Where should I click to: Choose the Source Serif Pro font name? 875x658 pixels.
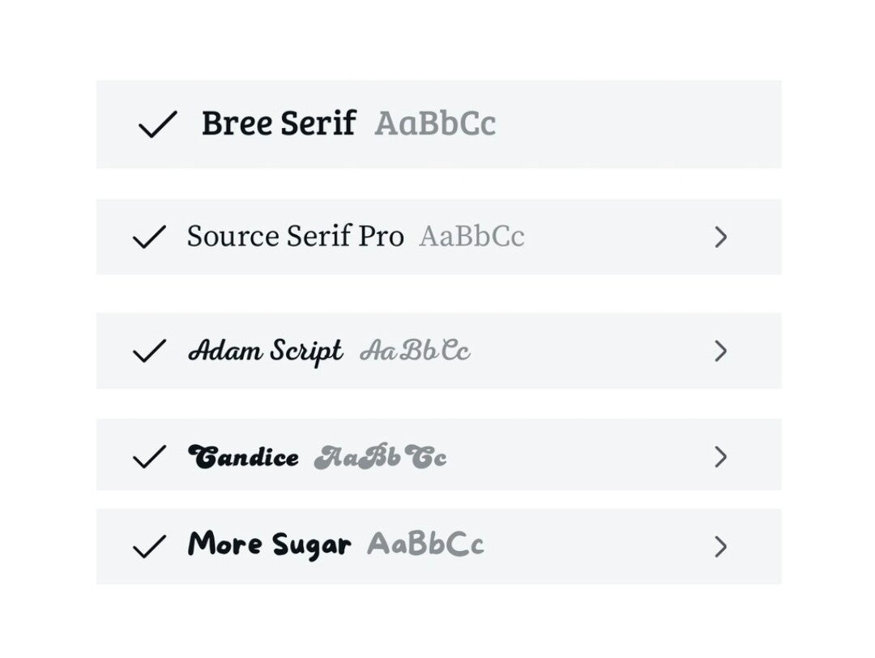pyautogui.click(x=295, y=237)
